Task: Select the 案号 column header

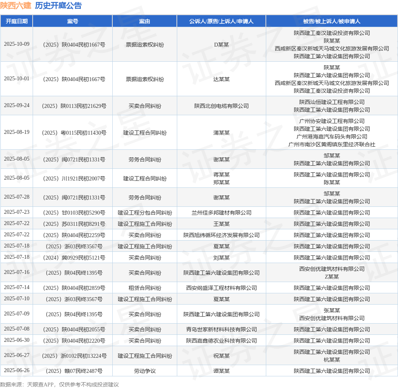Action: click(x=73, y=21)
